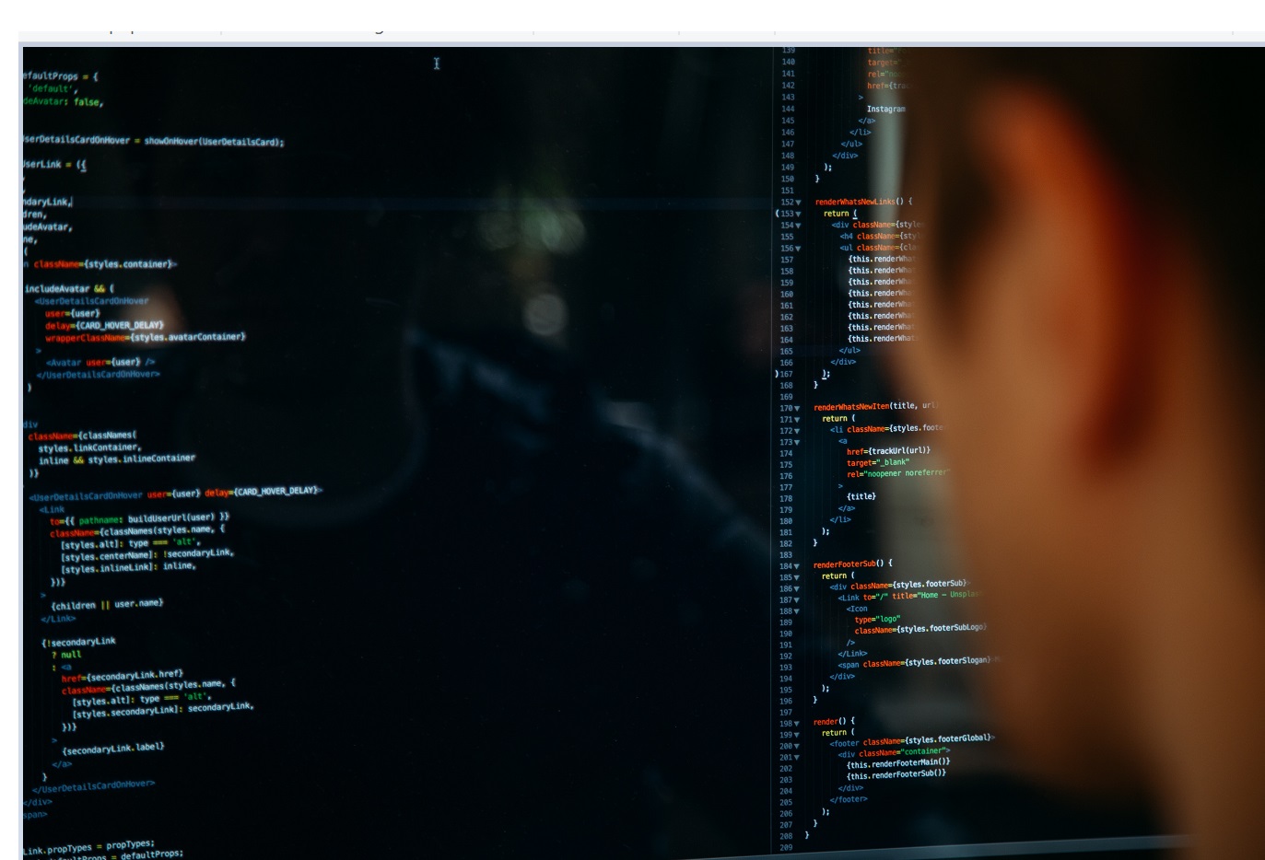Collapse the fold arrow at line 170

(x=797, y=408)
